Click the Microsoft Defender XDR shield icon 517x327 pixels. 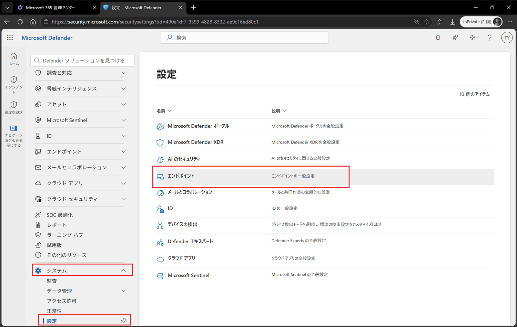[160, 143]
